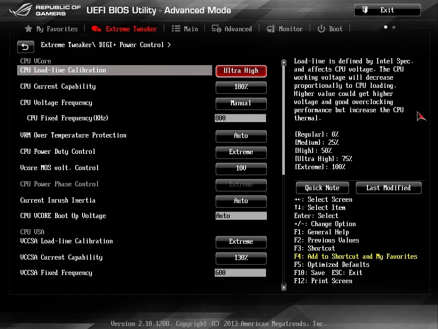Select the Current Inrush Inertia label
The image size is (438, 329).
pos(58,200)
